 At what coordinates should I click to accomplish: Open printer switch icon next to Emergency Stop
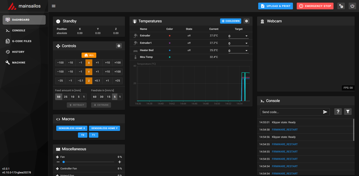[x=341, y=6]
